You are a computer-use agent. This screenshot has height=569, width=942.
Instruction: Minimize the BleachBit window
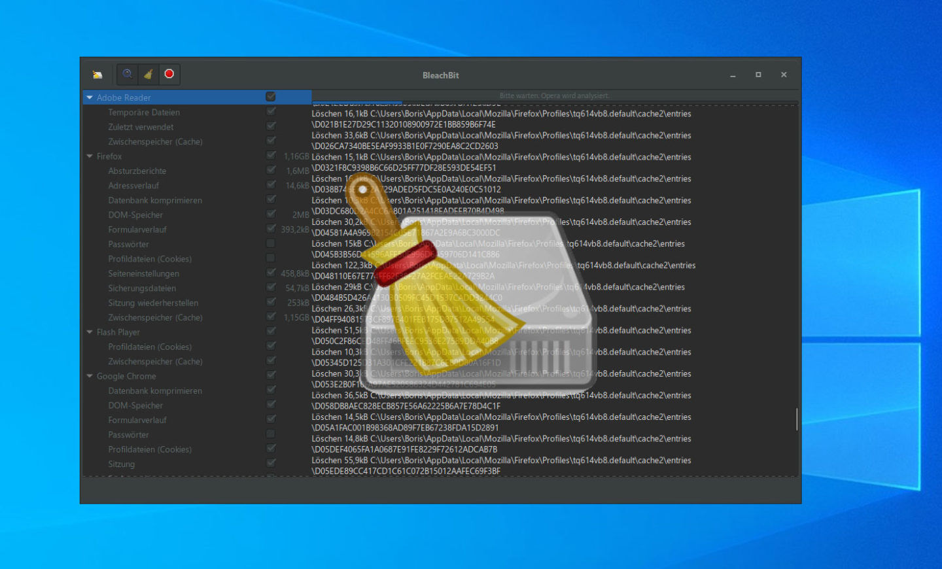click(733, 75)
